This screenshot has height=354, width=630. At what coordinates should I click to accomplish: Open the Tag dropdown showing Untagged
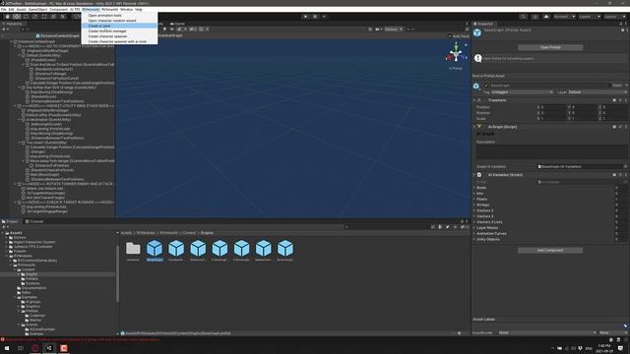(522, 91)
